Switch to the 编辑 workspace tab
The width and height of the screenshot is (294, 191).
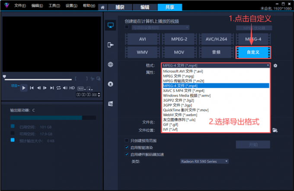click(145, 7)
